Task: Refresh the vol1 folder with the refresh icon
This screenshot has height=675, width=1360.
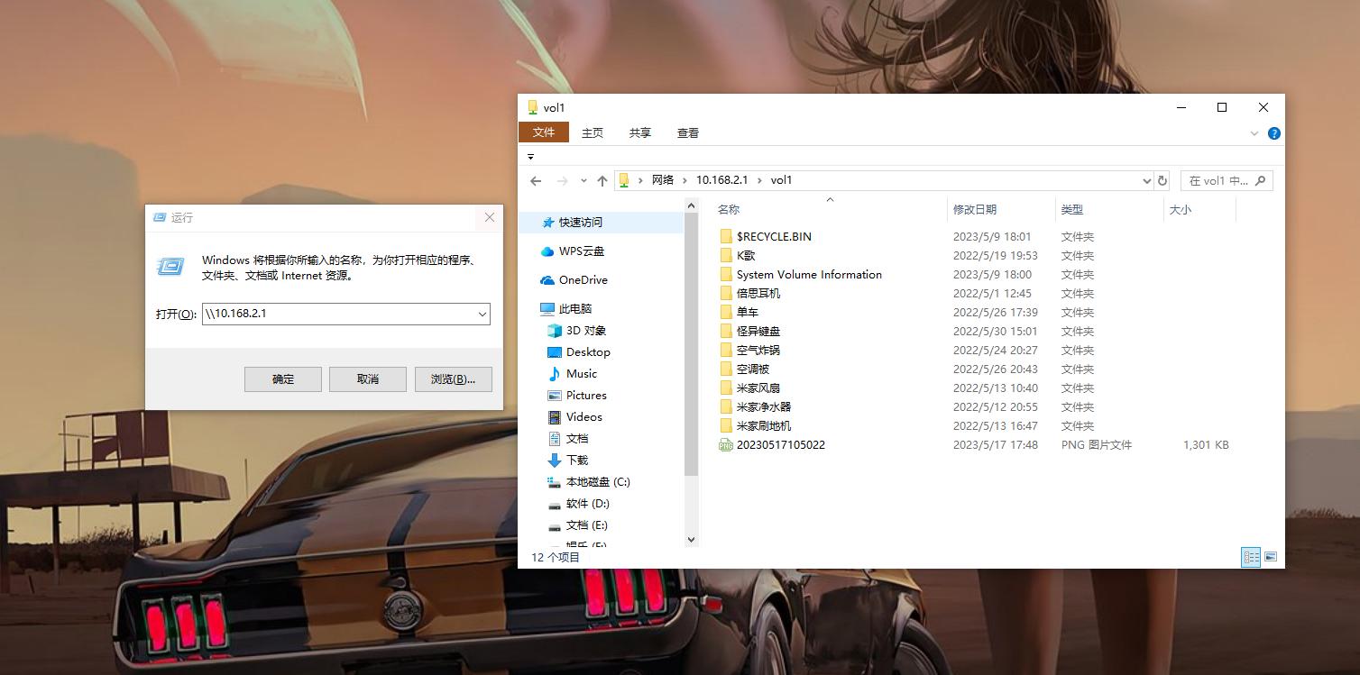Action: (x=1162, y=179)
